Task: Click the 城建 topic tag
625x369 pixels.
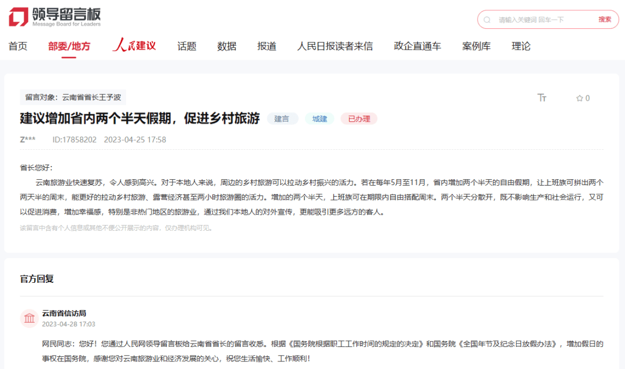Action: (319, 119)
